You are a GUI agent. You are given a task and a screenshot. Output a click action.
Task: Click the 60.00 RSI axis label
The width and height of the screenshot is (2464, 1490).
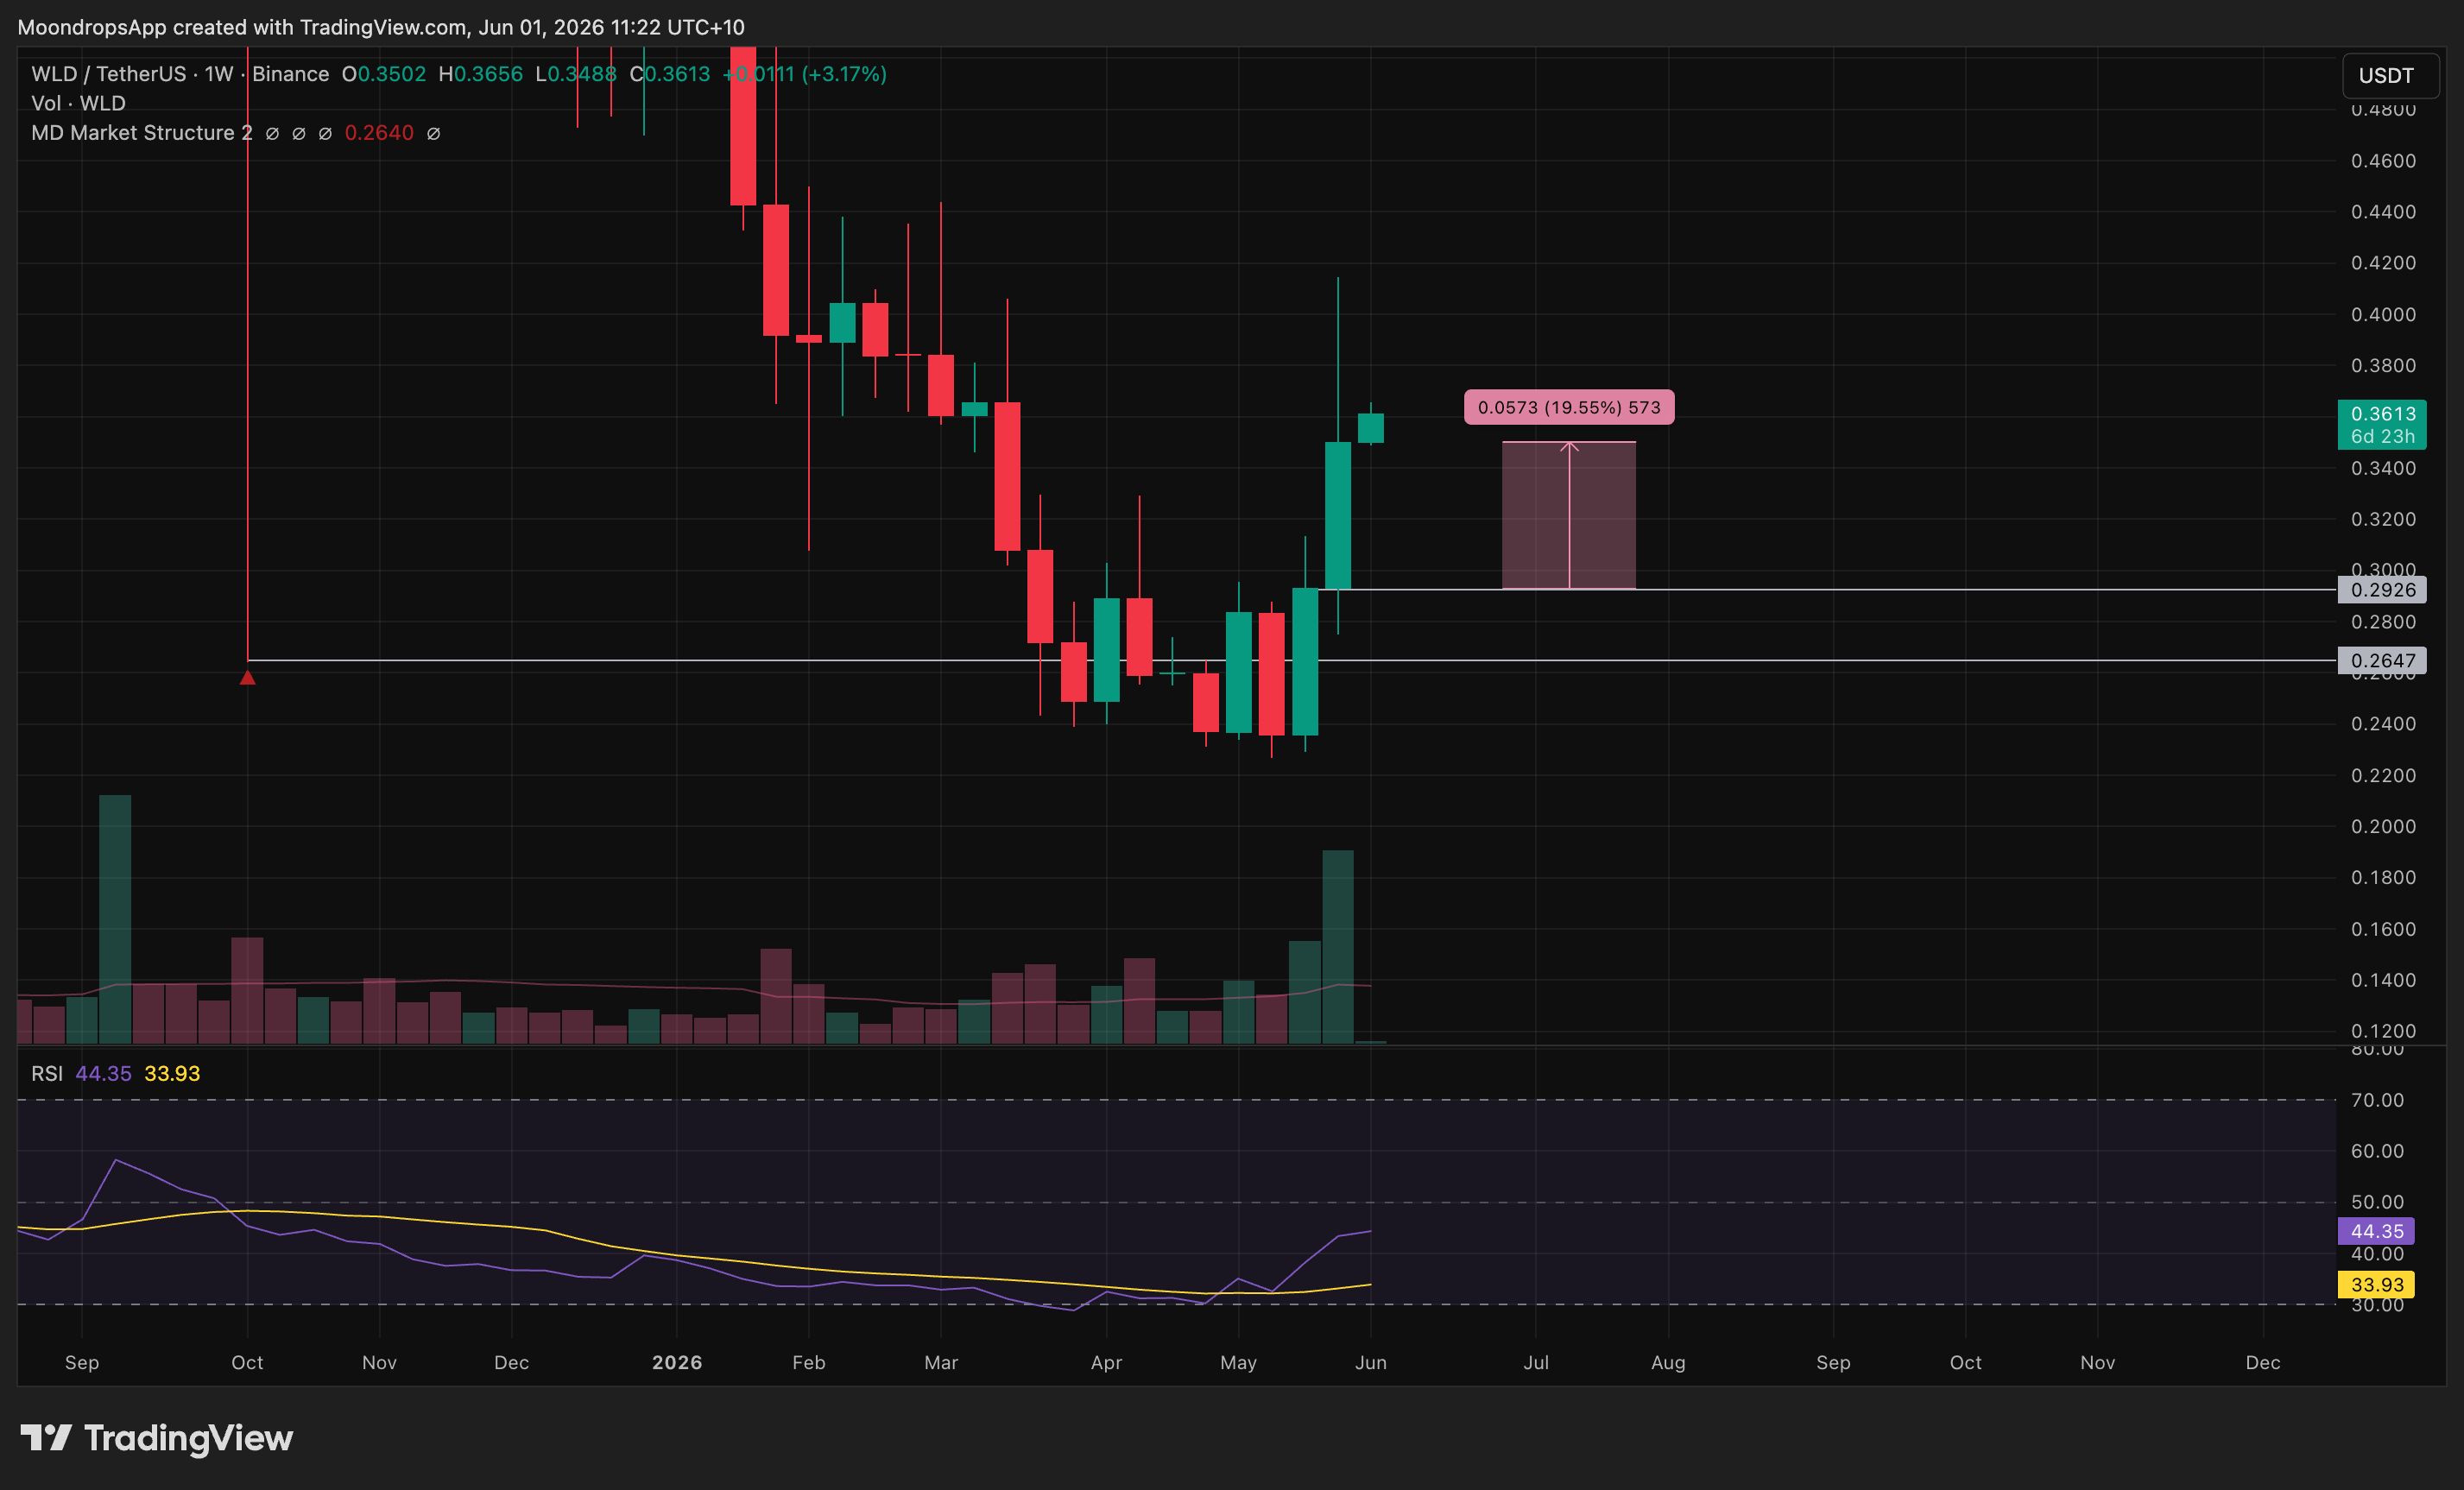2378,1151
